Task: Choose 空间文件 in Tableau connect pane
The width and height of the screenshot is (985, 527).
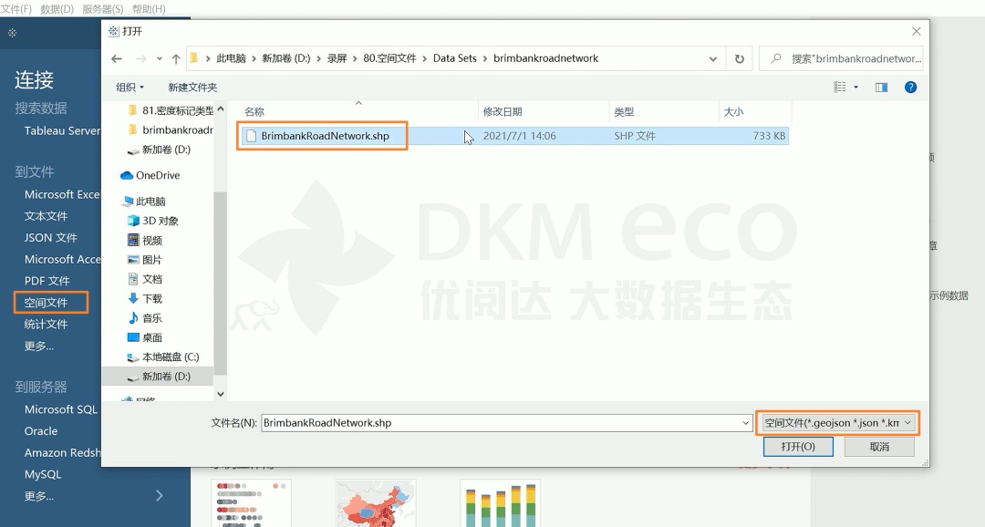Action: [47, 303]
